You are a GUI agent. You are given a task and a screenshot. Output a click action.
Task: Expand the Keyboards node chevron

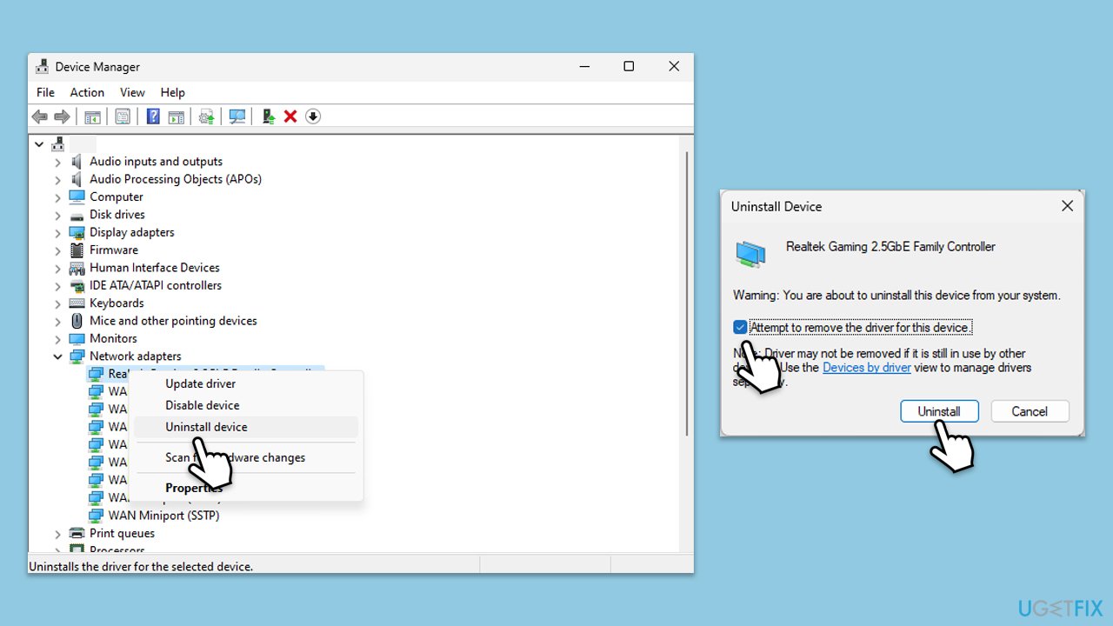57,303
